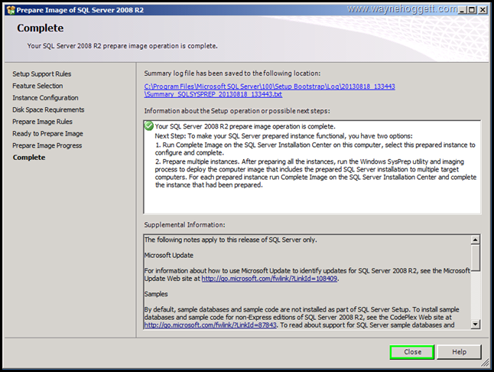494x372 pixels.
Task: Click '2. Prepare multiple instances' option text
Action: tap(316, 173)
